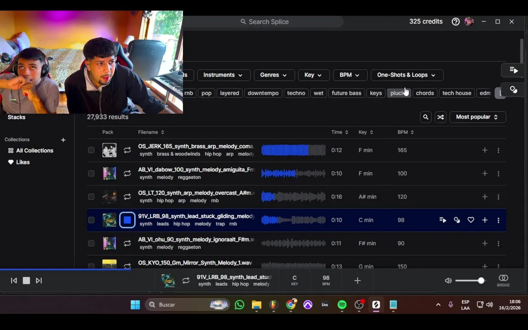This screenshot has height=330, width=528.
Task: Open the help question mark icon
Action: click(456, 22)
